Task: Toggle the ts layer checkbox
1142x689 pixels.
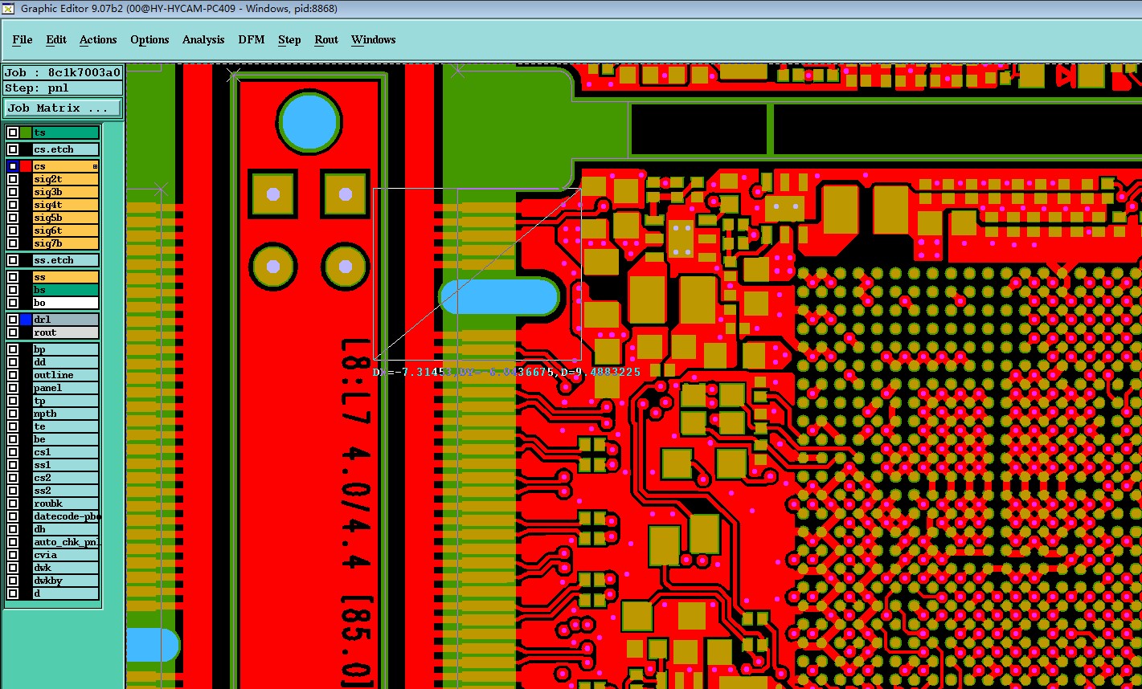Action: [x=13, y=132]
